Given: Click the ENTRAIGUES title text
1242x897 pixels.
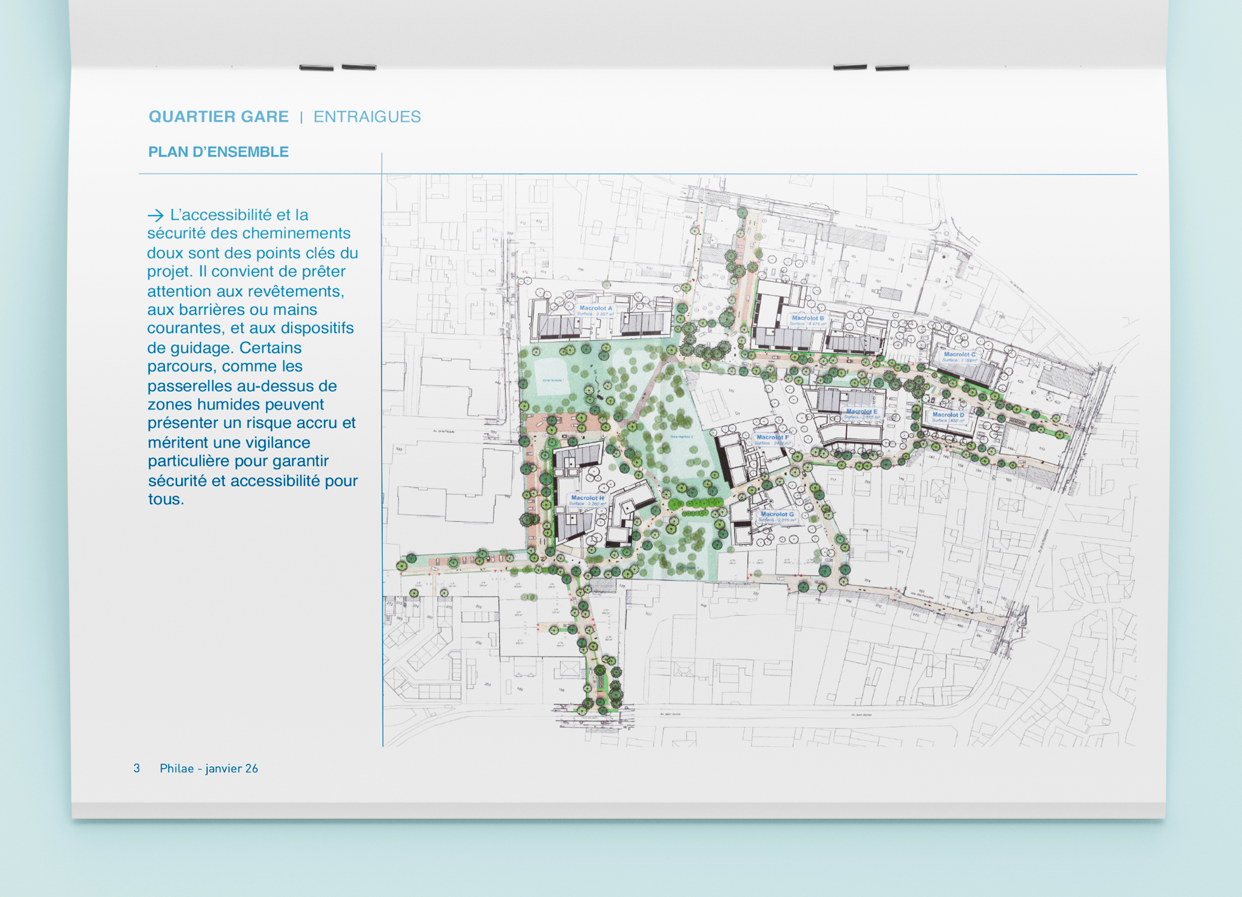Looking at the screenshot, I should click(367, 117).
